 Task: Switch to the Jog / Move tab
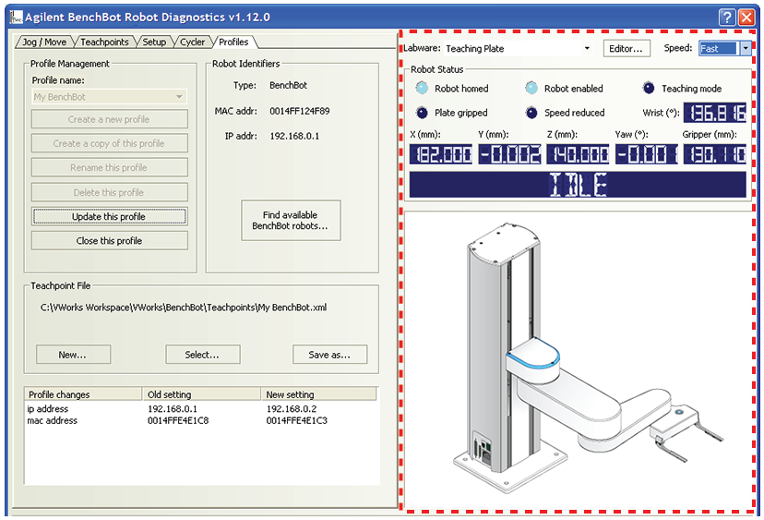click(43, 42)
